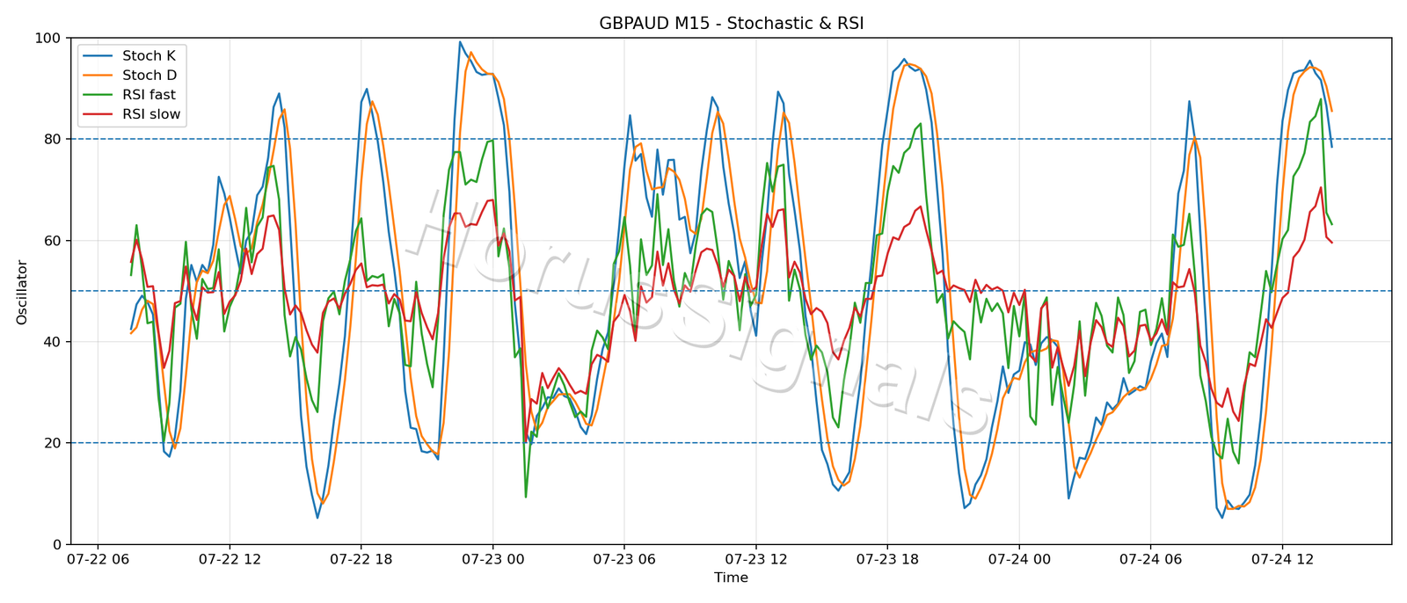
Task: Click the orange Stoch D legend line sample
Action: tap(98, 76)
